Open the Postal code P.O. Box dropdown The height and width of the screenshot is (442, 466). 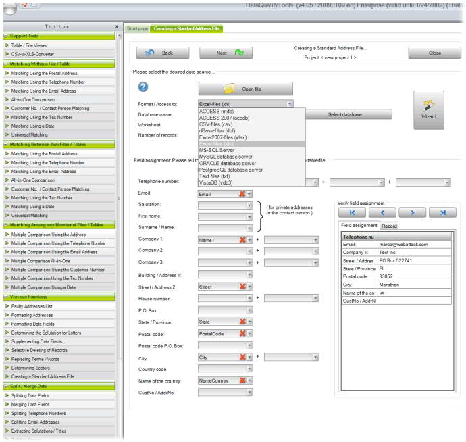click(x=249, y=345)
